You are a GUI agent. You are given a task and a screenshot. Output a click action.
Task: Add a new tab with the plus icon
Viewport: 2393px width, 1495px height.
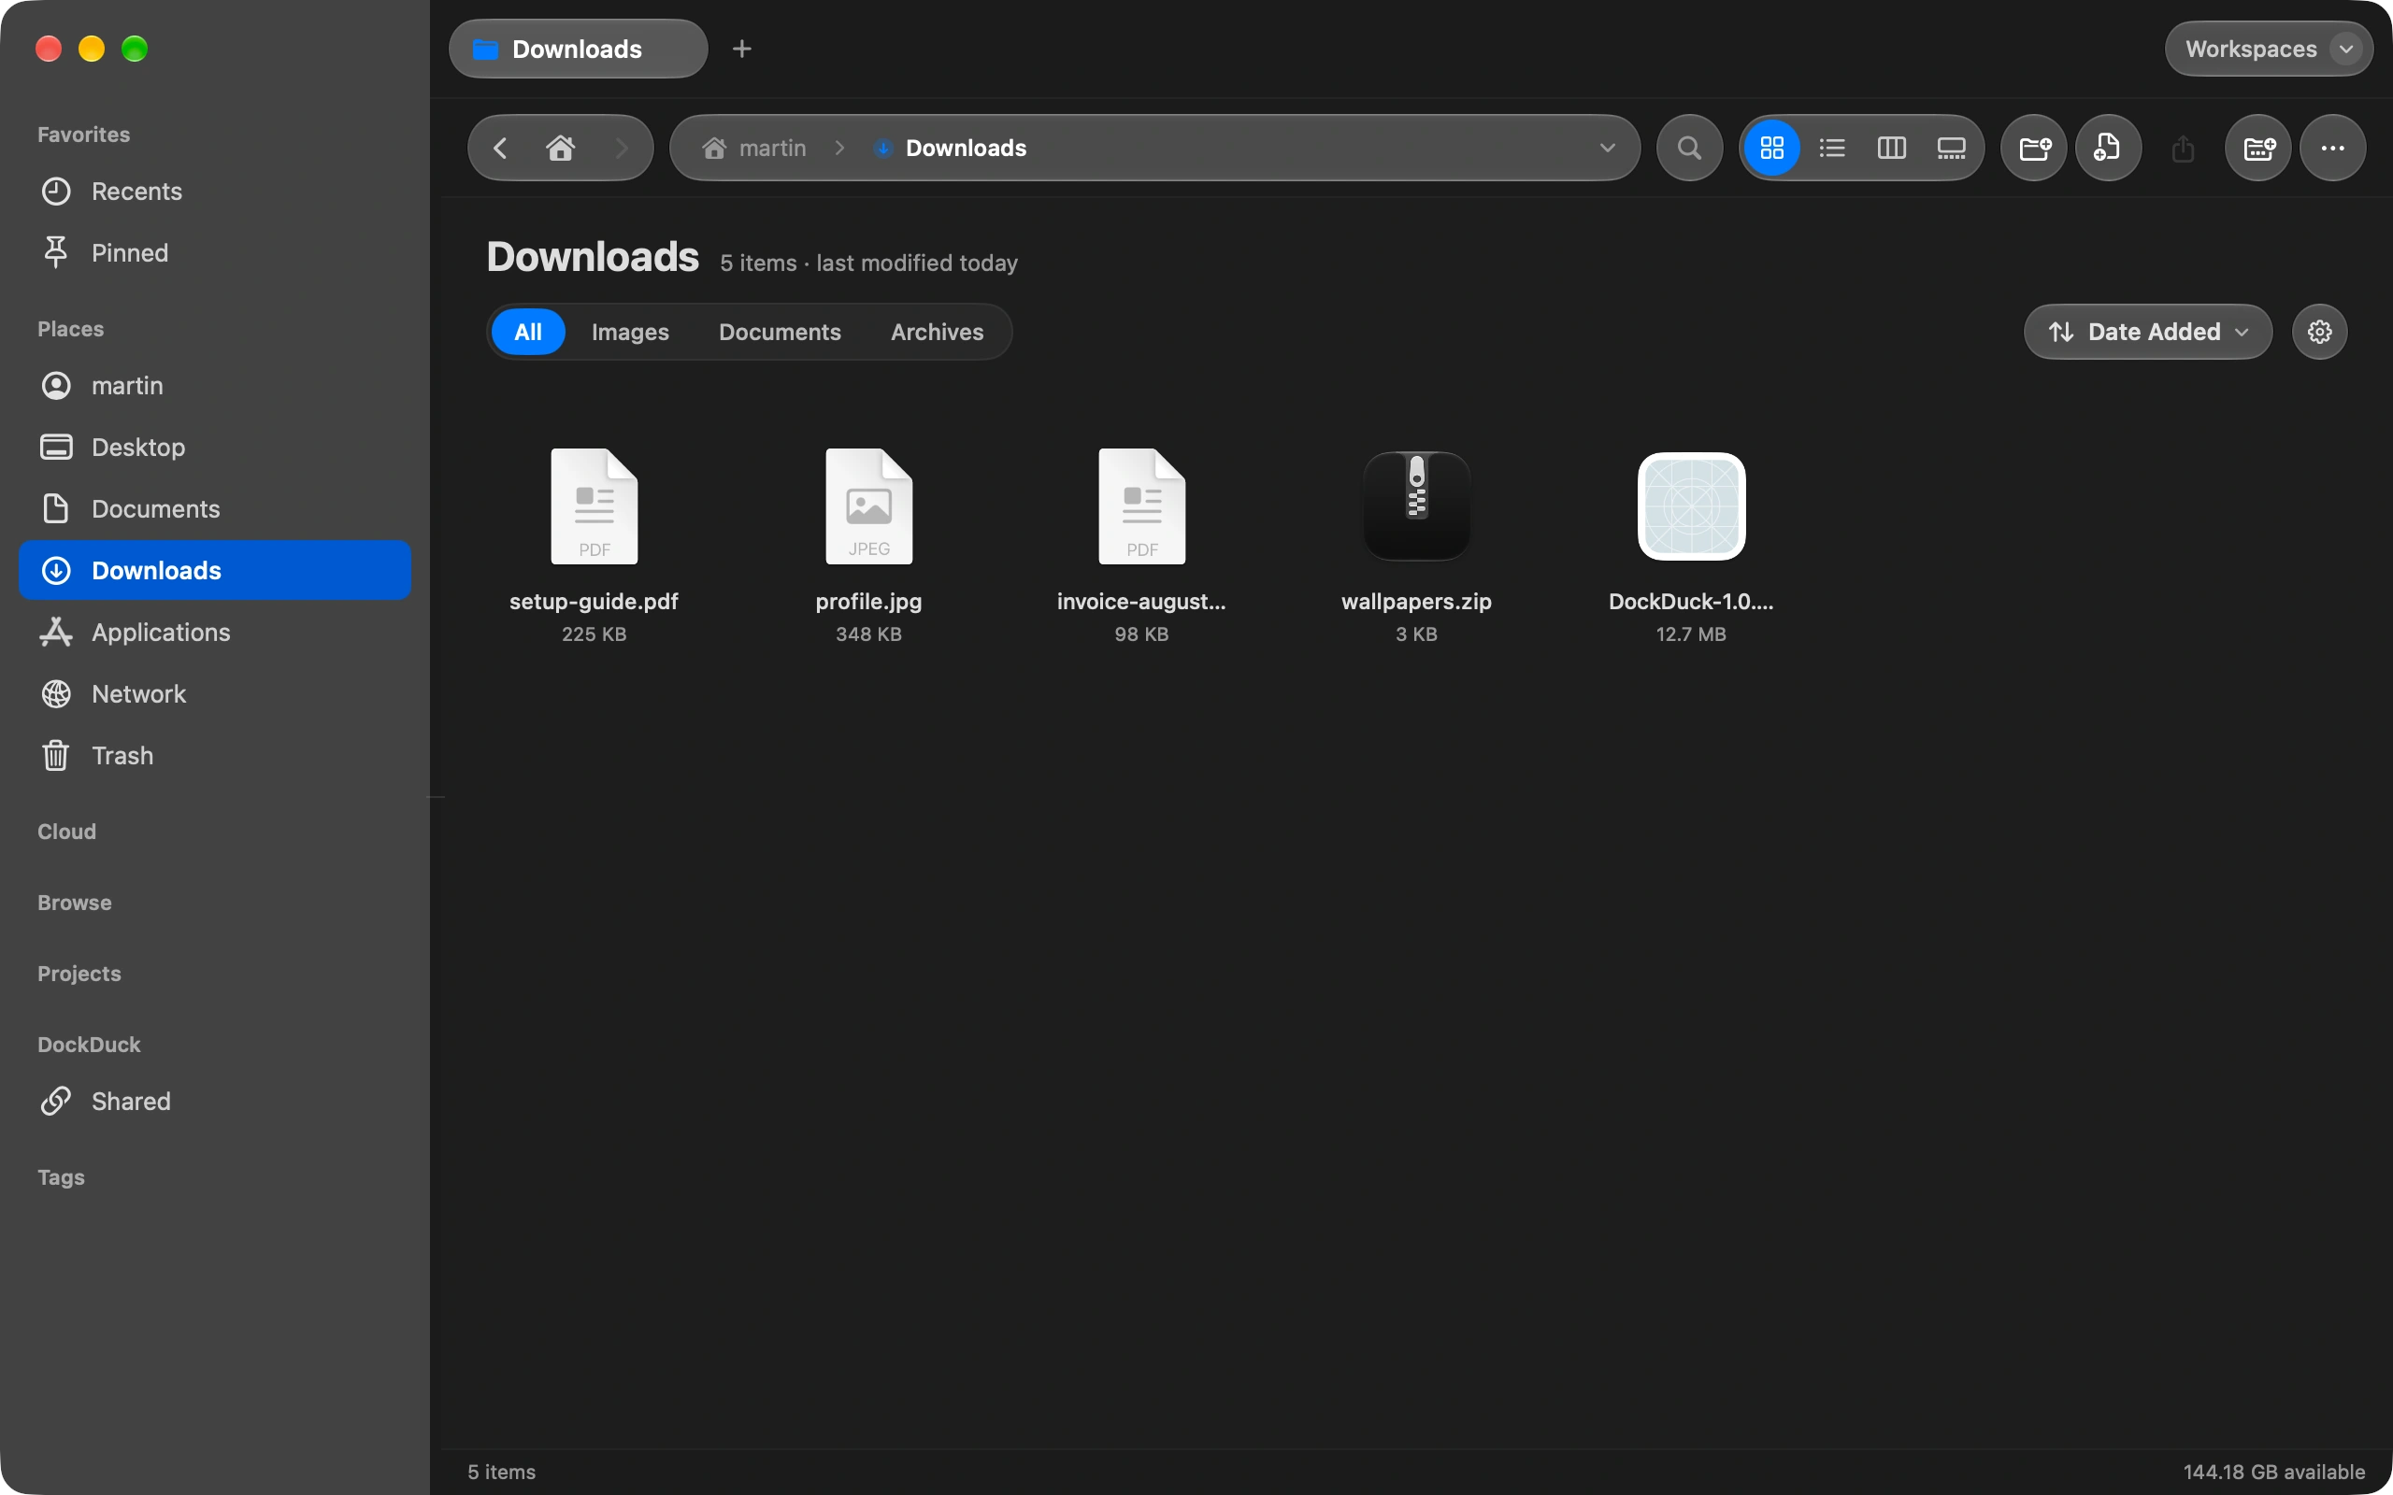[x=741, y=49]
